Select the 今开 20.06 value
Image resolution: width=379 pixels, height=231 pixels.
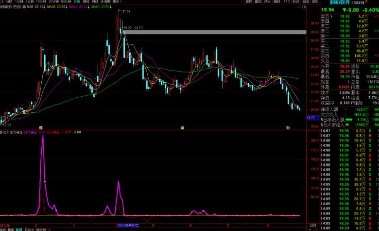(x=345, y=66)
